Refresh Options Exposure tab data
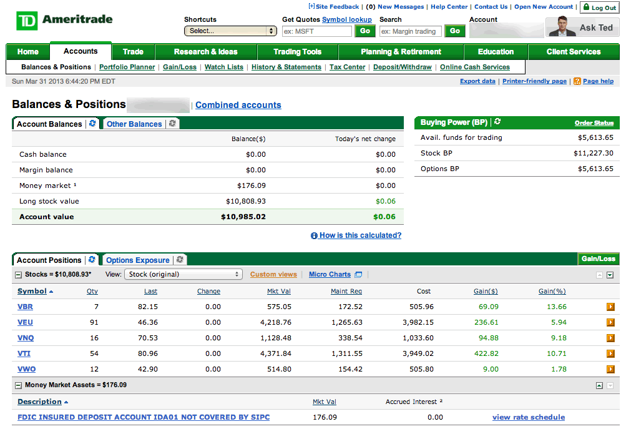The height and width of the screenshot is (429, 626). [x=180, y=260]
